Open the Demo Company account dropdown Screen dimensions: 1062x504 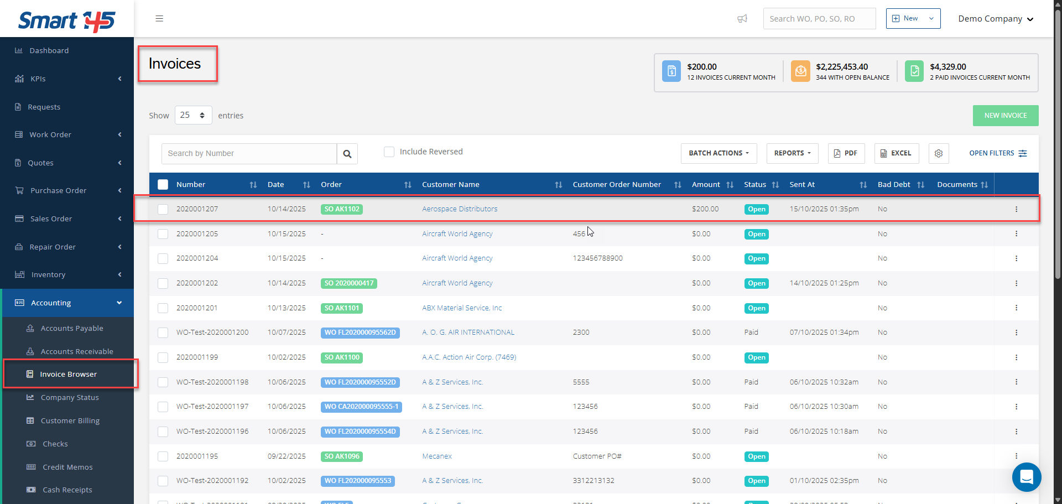coord(995,19)
